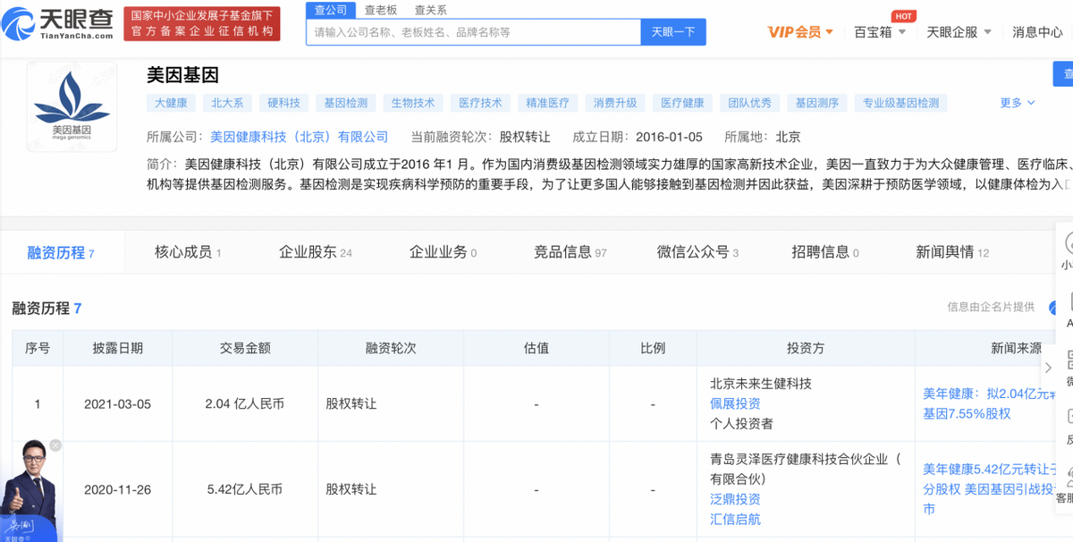The width and height of the screenshot is (1073, 542).
Task: Open the VIP会员 dropdown
Action: tap(800, 32)
